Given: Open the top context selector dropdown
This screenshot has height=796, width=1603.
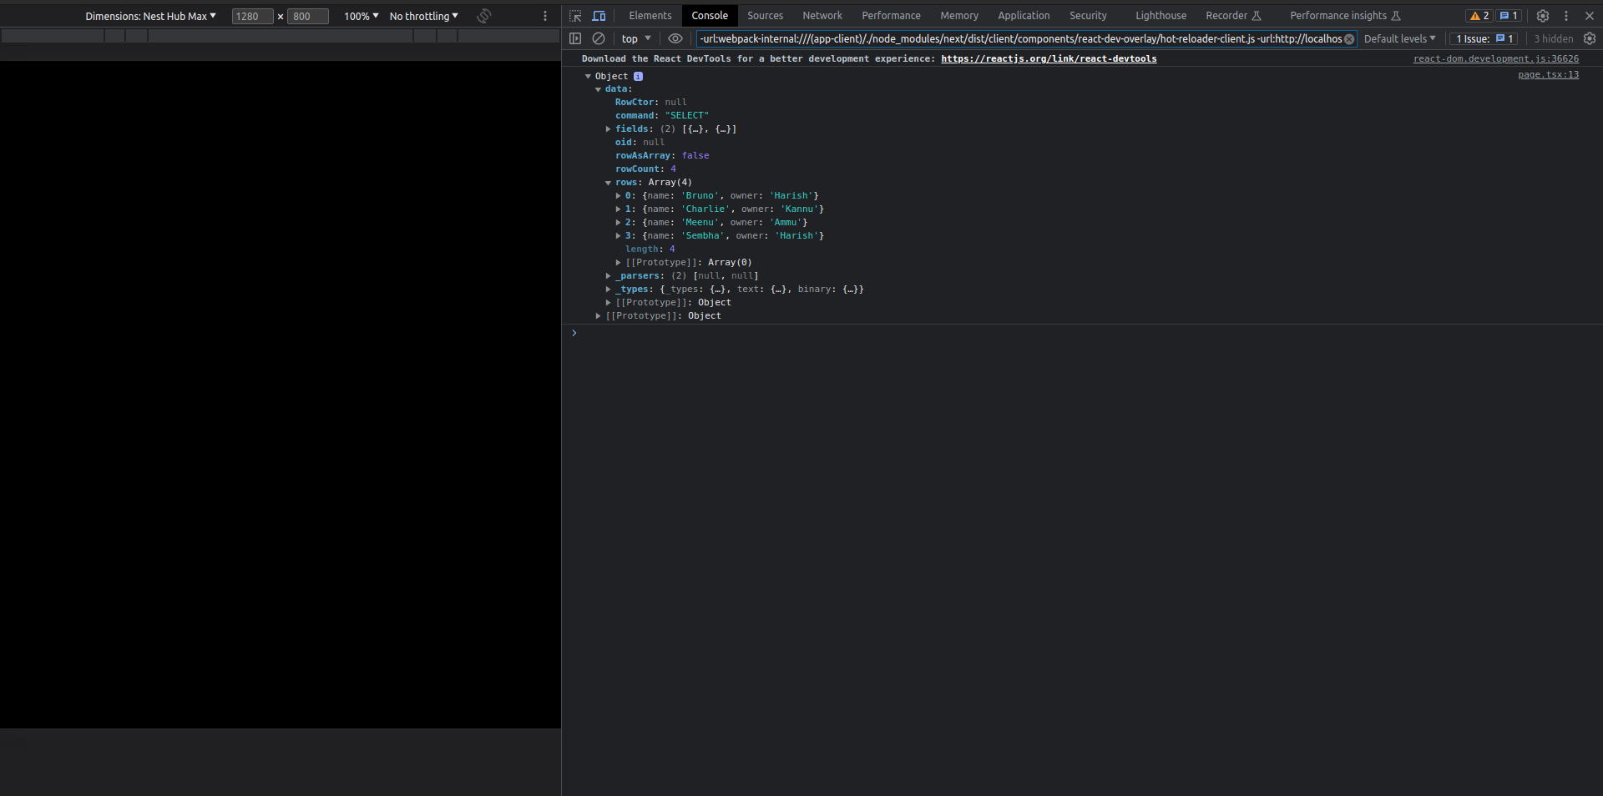Looking at the screenshot, I should [x=636, y=38].
